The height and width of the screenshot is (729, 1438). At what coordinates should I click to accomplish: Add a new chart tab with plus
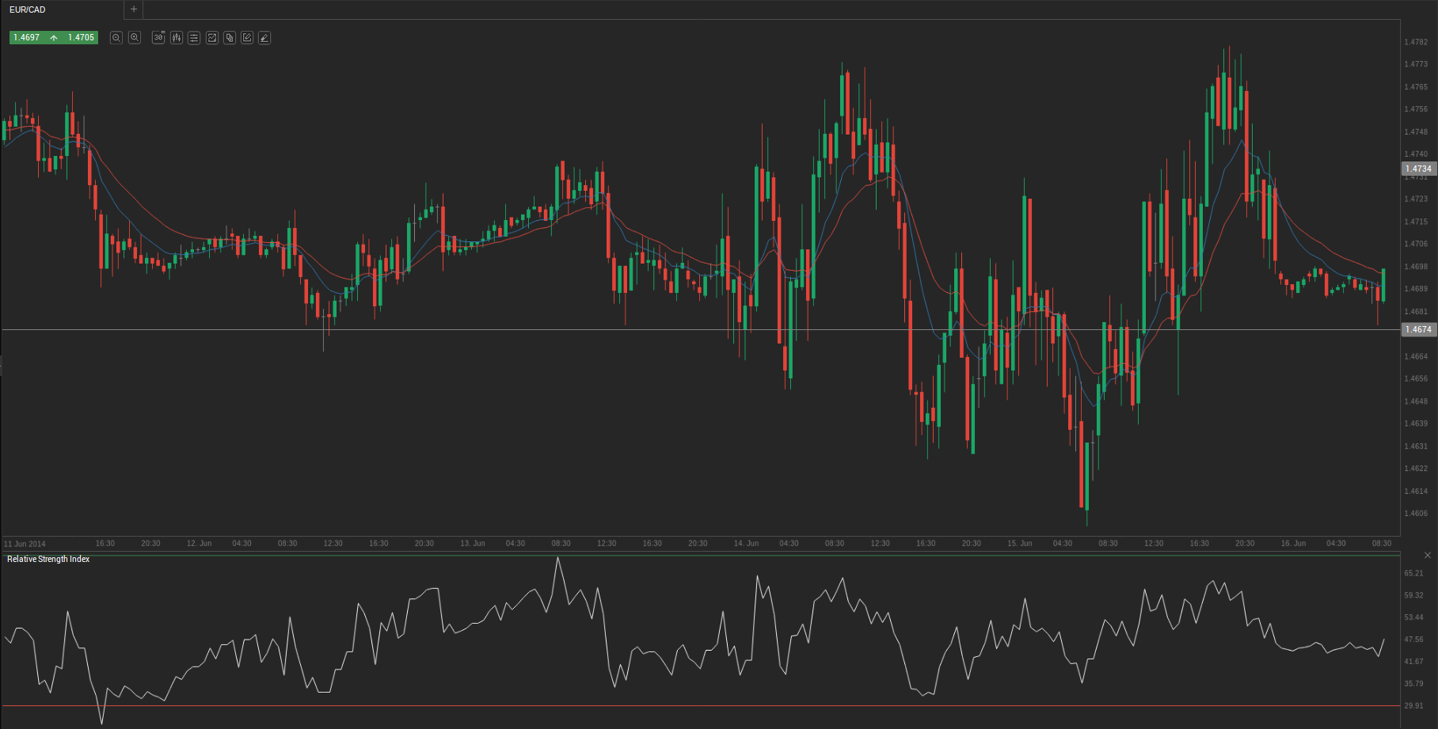(134, 9)
